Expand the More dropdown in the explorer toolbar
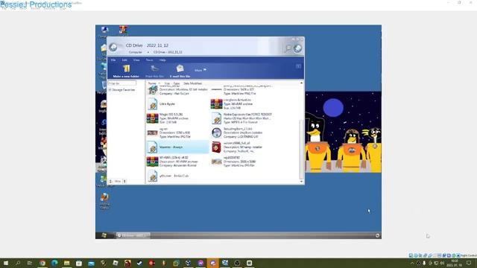Viewport: 477px width, 268px height. [x=200, y=70]
